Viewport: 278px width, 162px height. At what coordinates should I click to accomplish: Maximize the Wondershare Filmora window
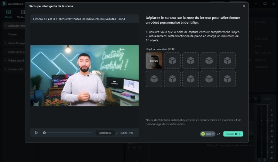[265, 3]
